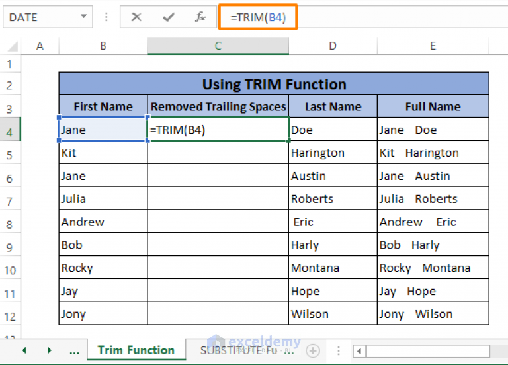Select the last name cell Harington
Screen dimensions: 508x365
click(333, 152)
